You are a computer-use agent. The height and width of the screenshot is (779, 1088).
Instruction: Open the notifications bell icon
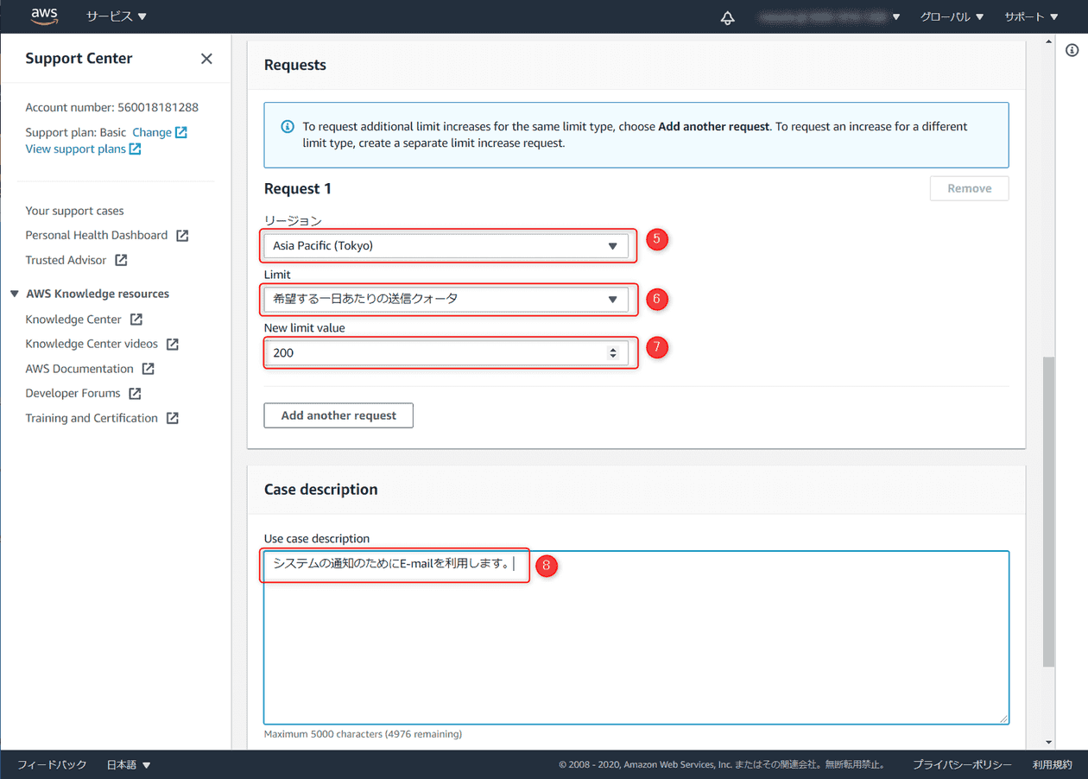[x=727, y=16]
